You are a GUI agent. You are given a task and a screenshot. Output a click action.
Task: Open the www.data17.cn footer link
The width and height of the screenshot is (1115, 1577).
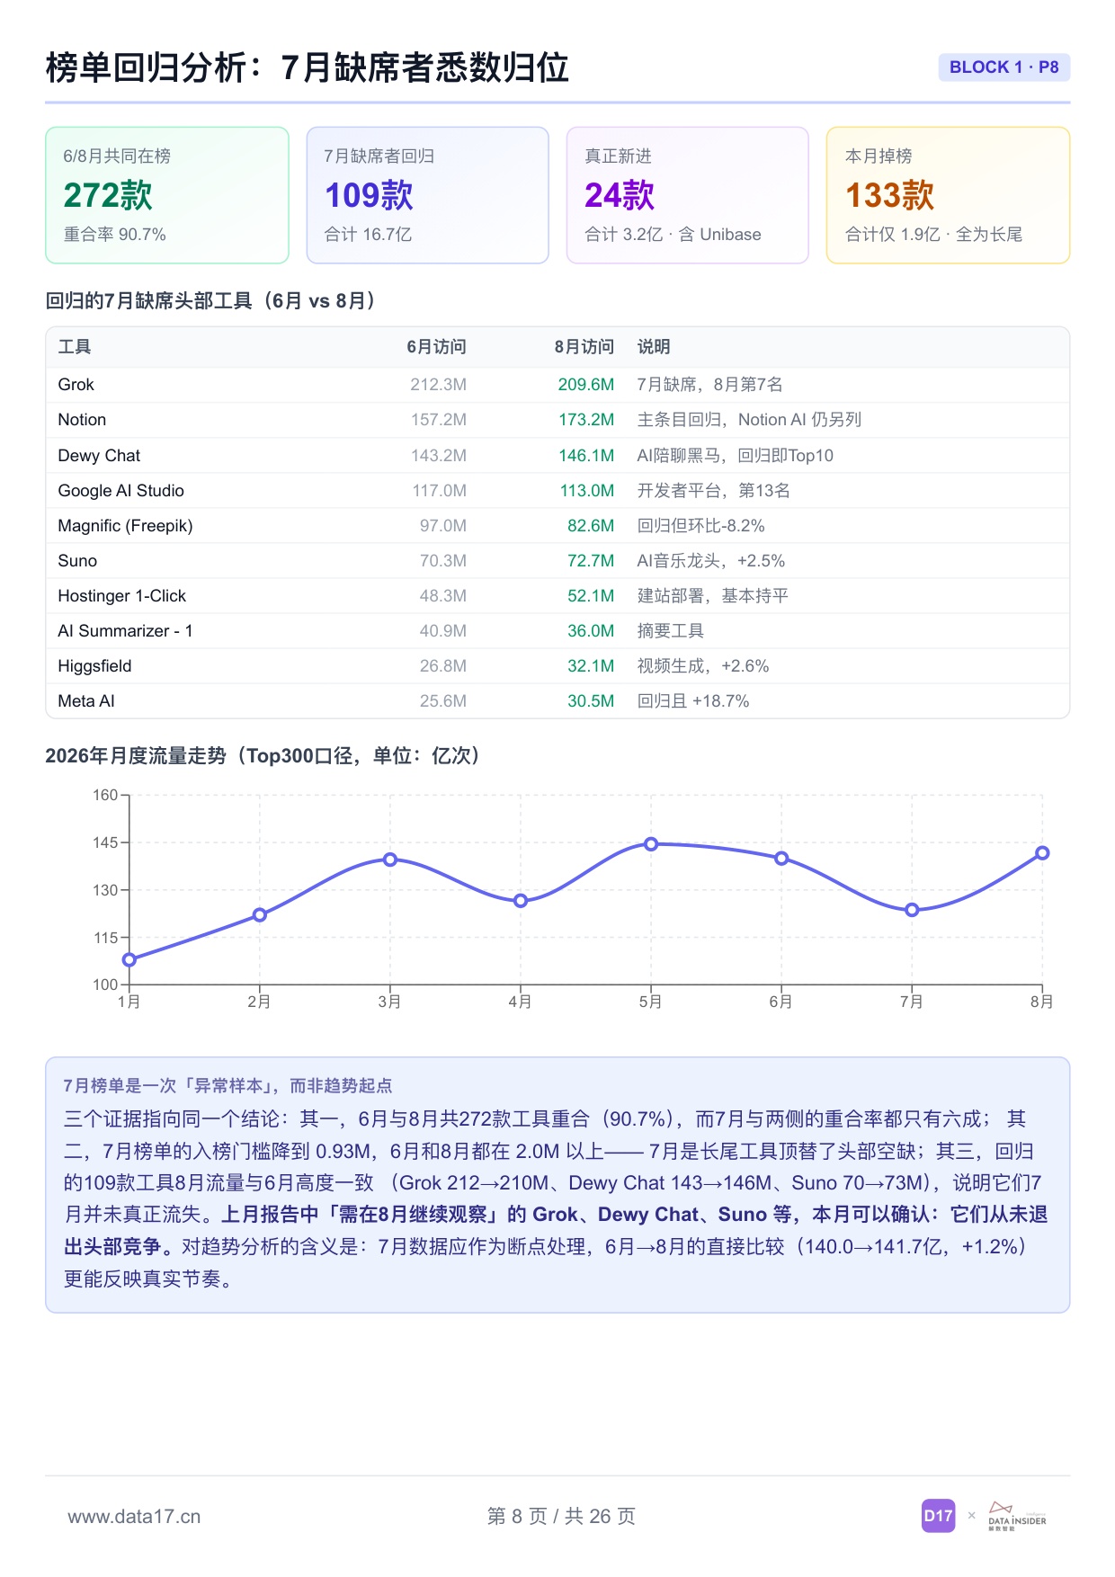pos(134,1517)
